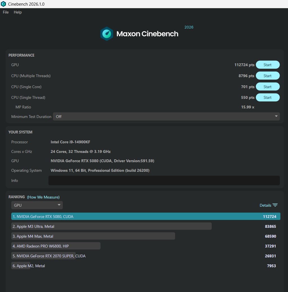Open the Help menu

click(x=18, y=12)
